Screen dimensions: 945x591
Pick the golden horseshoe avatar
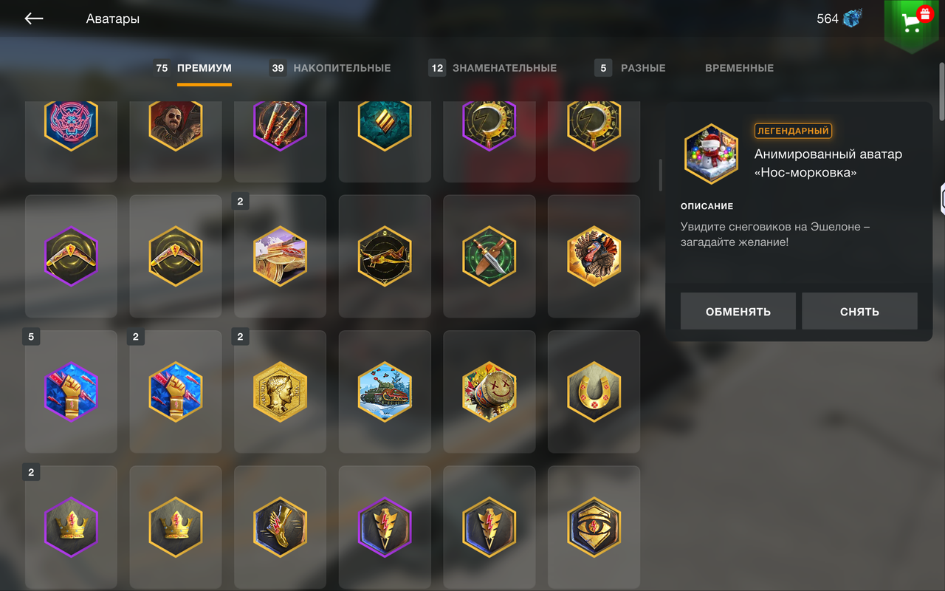[594, 392]
